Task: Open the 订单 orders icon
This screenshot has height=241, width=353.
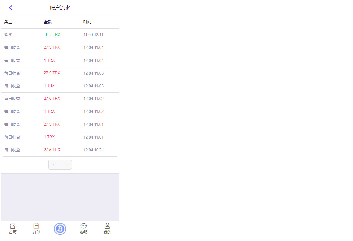Action: click(36, 228)
